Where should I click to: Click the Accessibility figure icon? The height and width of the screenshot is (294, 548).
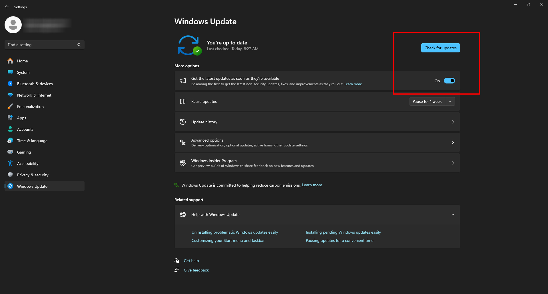point(10,163)
